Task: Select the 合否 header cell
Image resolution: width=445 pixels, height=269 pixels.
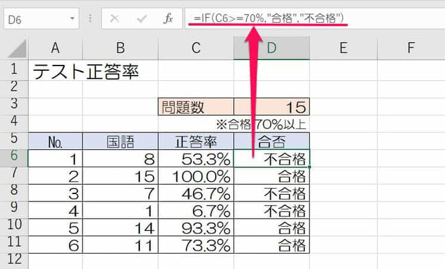Action: point(271,141)
